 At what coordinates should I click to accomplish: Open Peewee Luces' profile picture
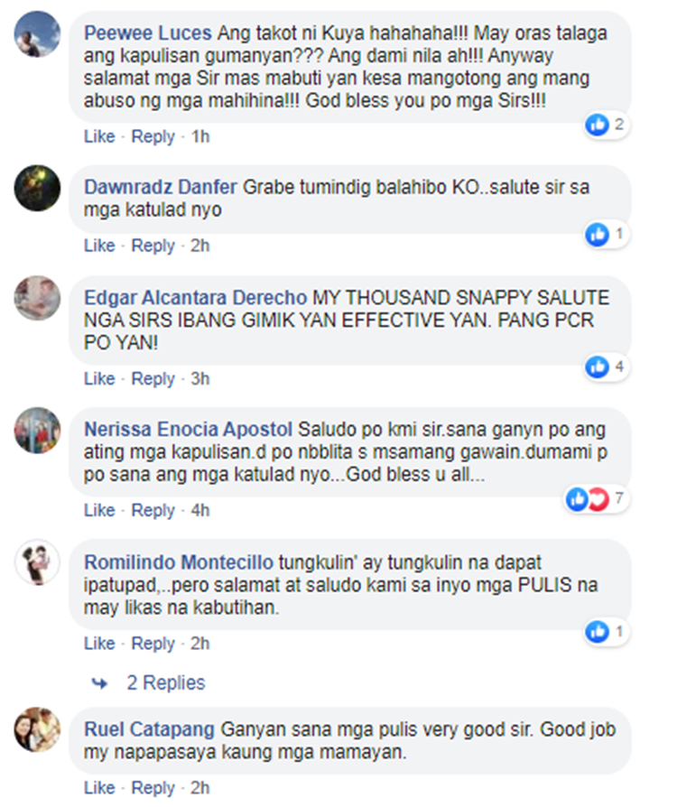click(x=37, y=34)
